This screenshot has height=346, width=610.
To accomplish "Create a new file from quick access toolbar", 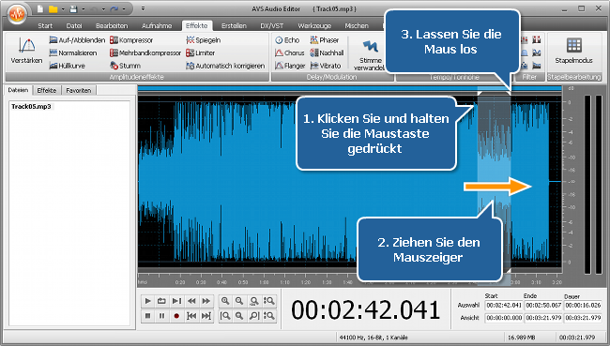I will click(40, 9).
